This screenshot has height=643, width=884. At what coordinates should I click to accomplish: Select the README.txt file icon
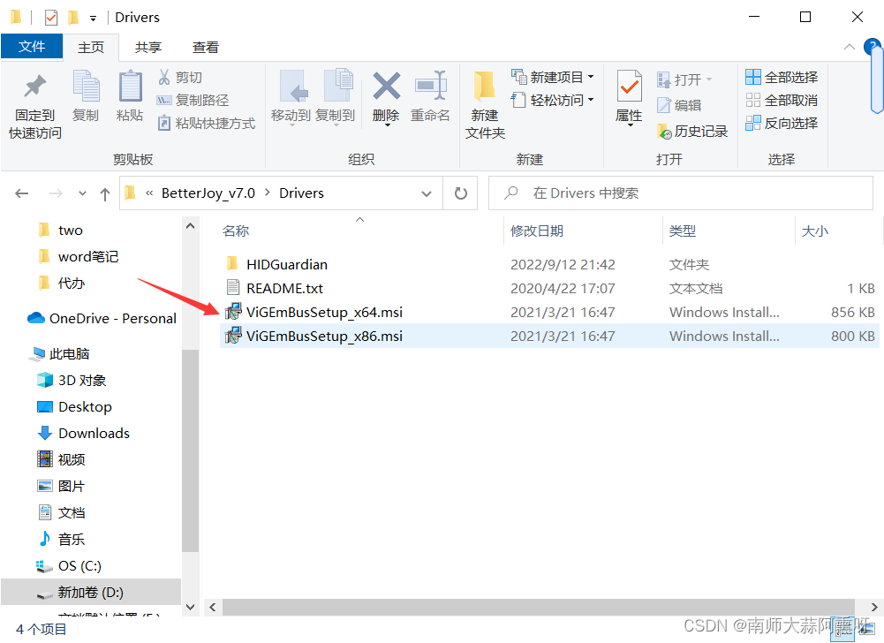(x=233, y=288)
